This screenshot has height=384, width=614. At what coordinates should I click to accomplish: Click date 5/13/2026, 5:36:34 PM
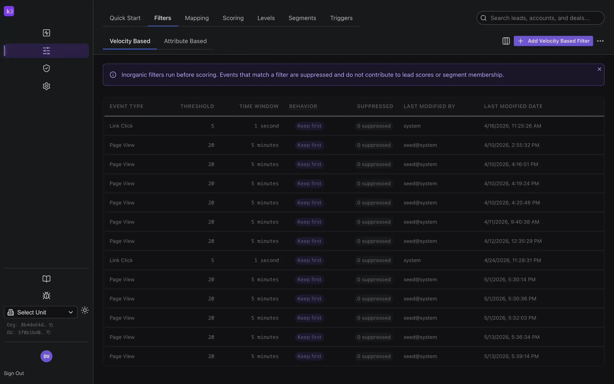[x=512, y=337]
